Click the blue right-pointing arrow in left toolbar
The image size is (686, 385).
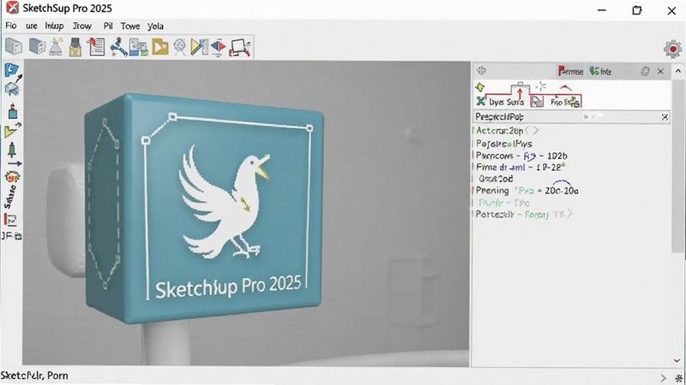coord(14,163)
